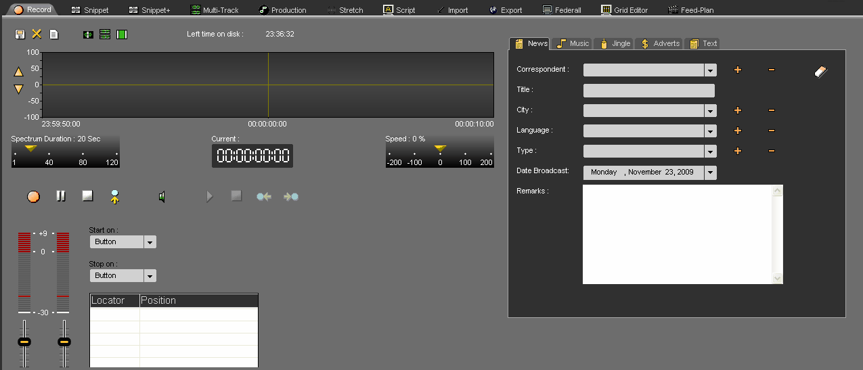Click the new document icon

(x=53, y=34)
